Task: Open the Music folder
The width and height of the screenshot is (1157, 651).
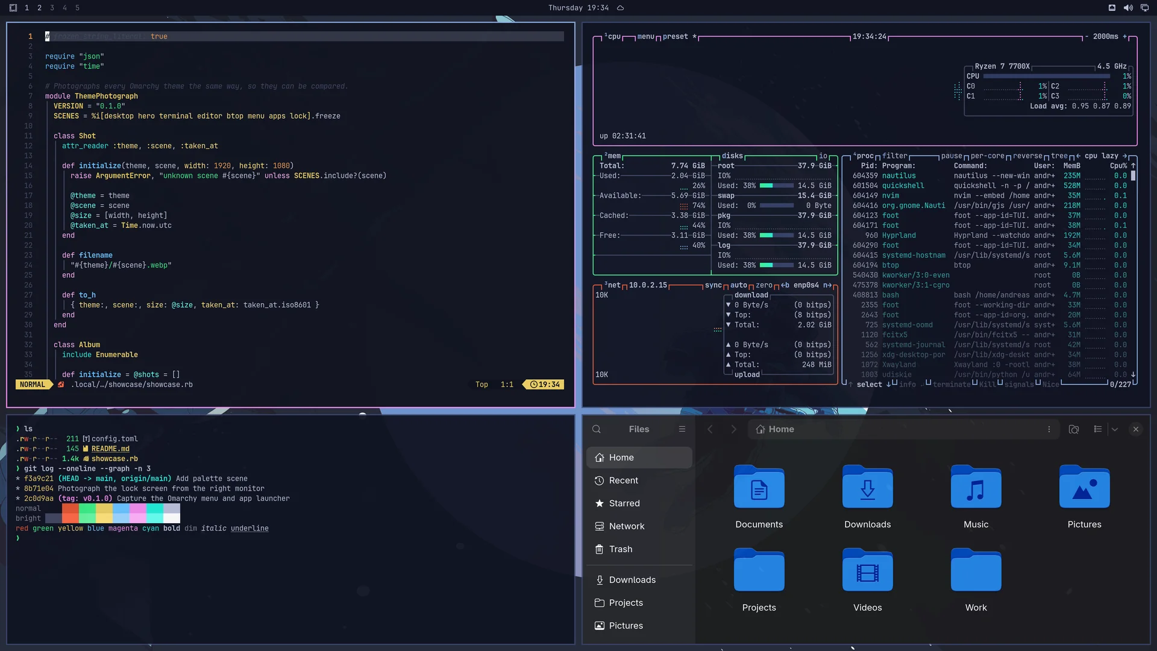Action: click(x=976, y=497)
